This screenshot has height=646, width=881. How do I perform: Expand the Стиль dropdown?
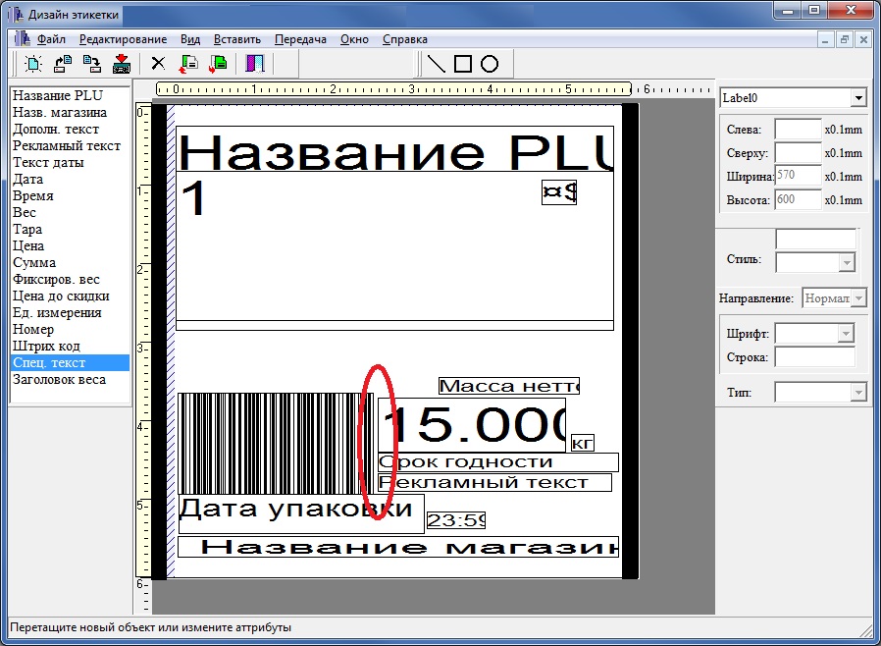[846, 262]
